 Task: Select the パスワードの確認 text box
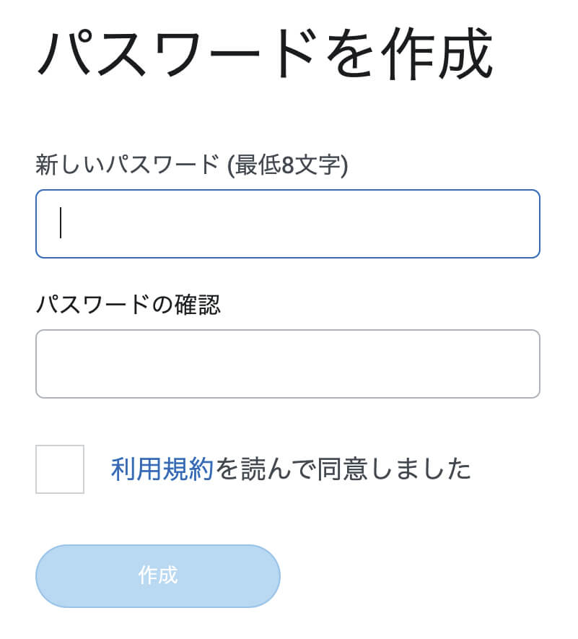[x=287, y=364]
